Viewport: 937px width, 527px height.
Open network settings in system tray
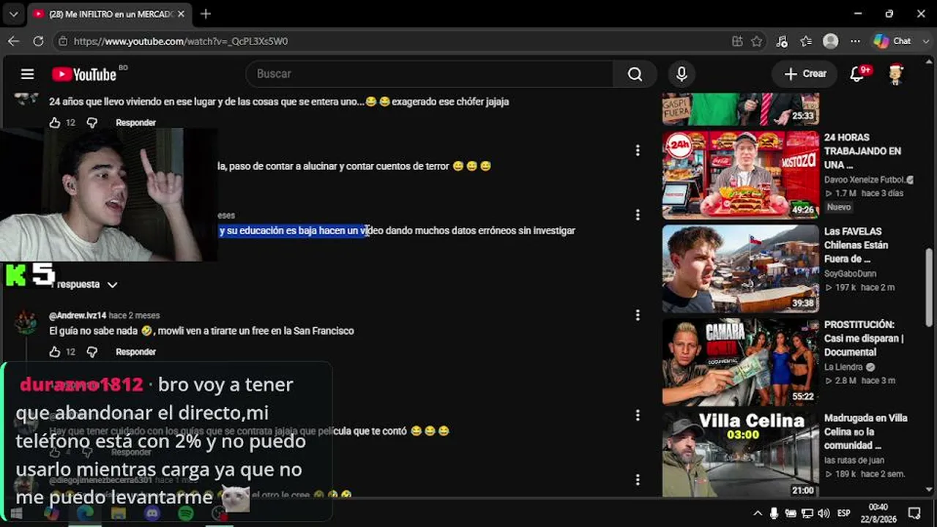pyautogui.click(x=807, y=513)
